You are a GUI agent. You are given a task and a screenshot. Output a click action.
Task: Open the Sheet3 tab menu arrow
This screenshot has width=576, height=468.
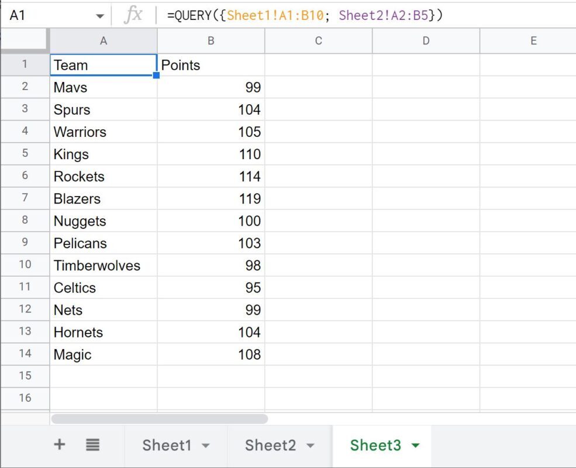(x=416, y=445)
